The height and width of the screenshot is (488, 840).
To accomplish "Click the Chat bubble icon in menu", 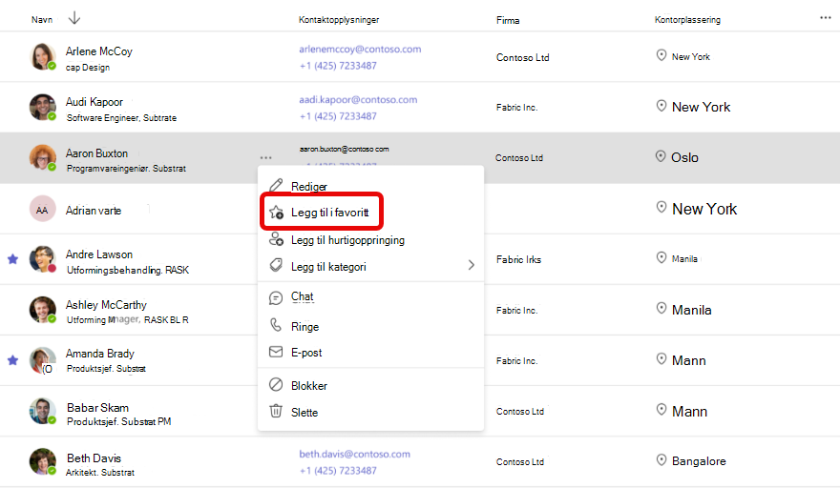I will [276, 297].
